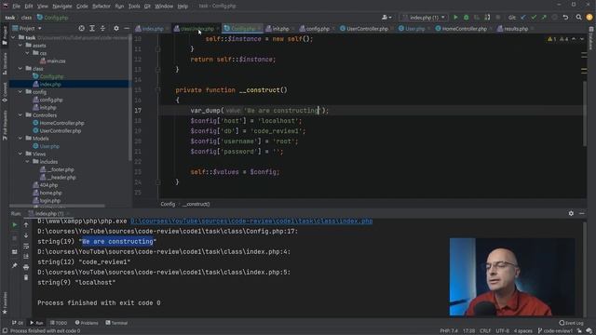
Task: Click the Search Everywhere magnifier icon
Action: [578, 18]
